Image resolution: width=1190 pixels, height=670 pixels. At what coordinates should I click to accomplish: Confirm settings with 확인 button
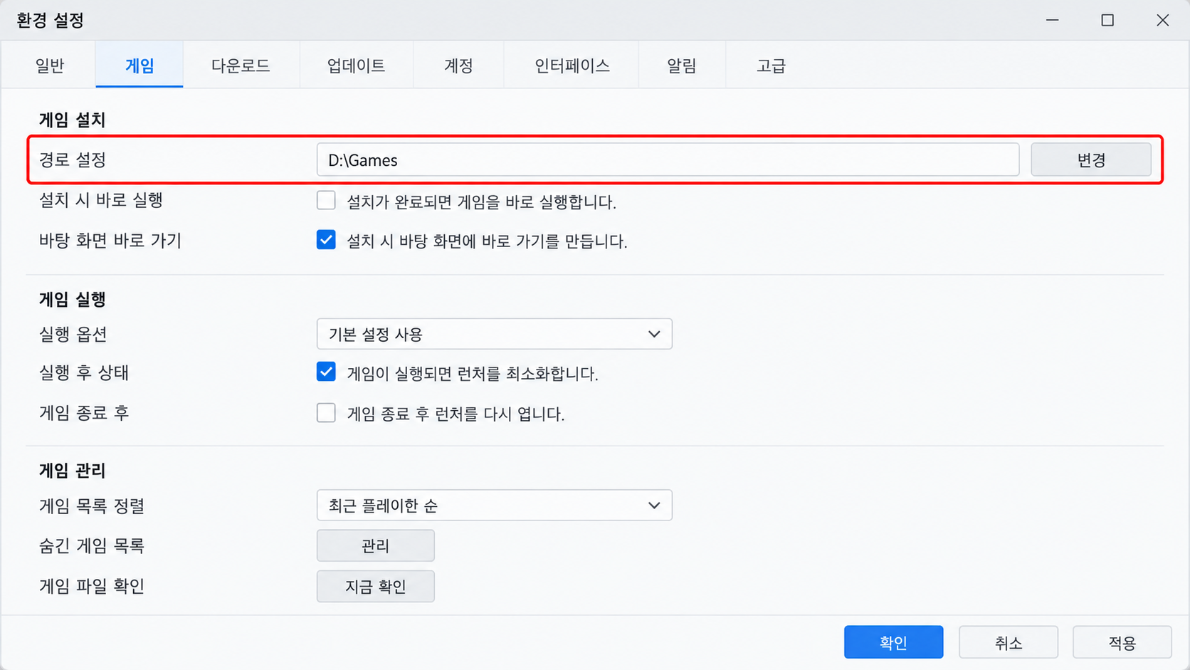pos(893,642)
